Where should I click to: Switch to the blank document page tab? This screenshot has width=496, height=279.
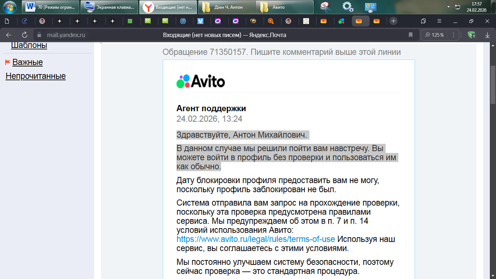[x=7, y=21]
